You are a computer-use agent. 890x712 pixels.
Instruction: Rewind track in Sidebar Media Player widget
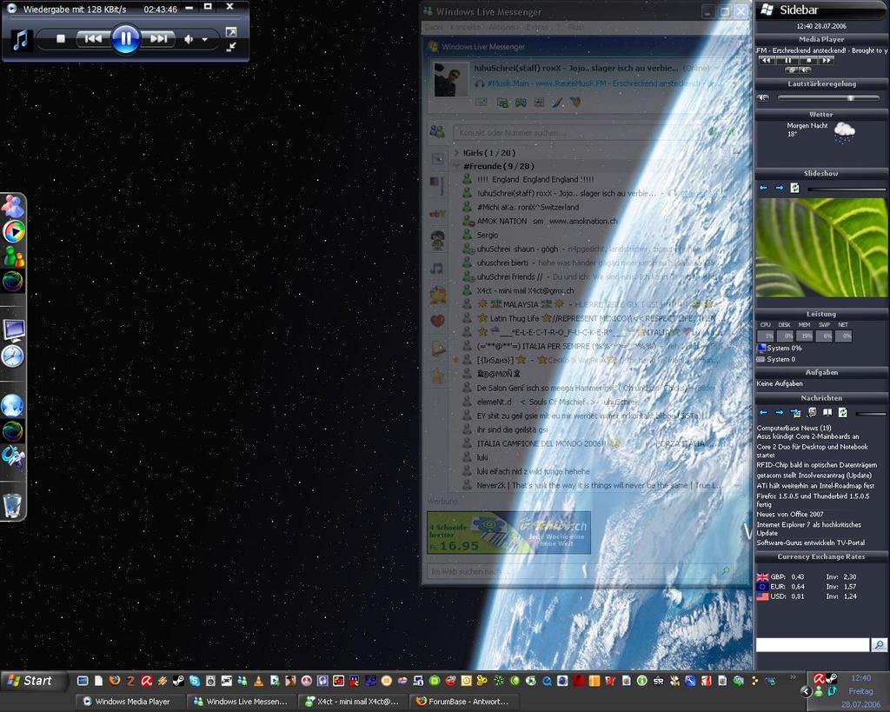(x=766, y=60)
